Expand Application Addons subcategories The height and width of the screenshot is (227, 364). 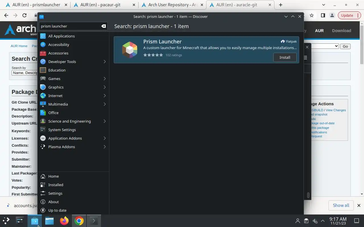(x=105, y=138)
